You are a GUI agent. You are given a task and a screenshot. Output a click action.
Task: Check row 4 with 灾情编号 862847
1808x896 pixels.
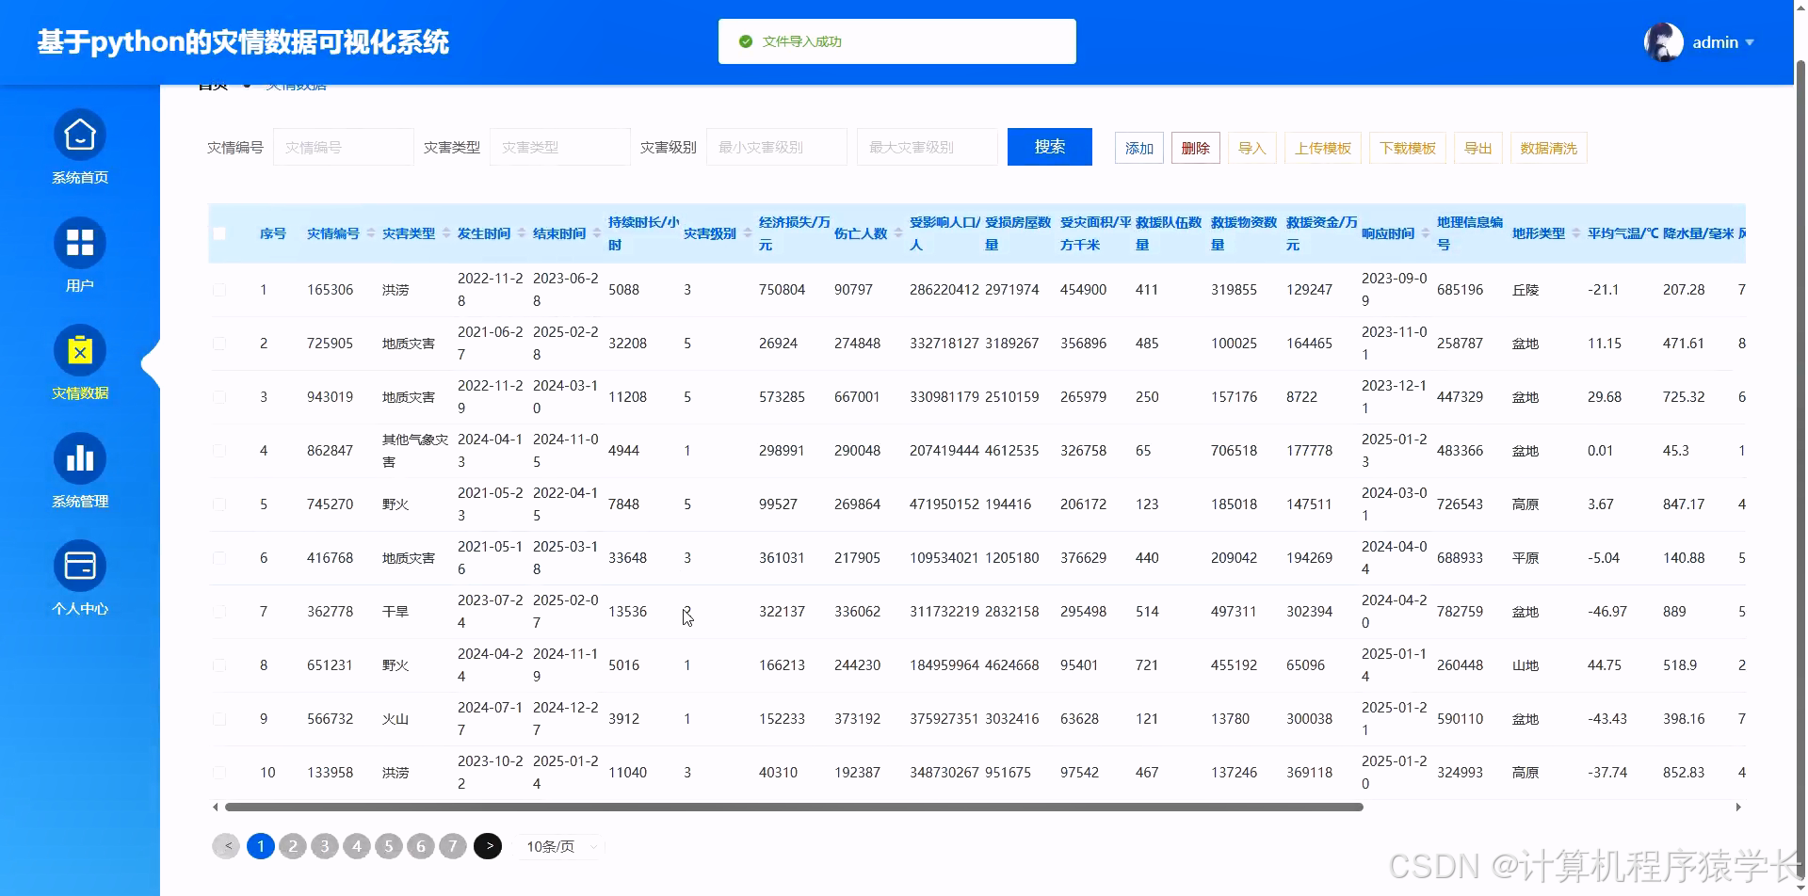tap(219, 451)
